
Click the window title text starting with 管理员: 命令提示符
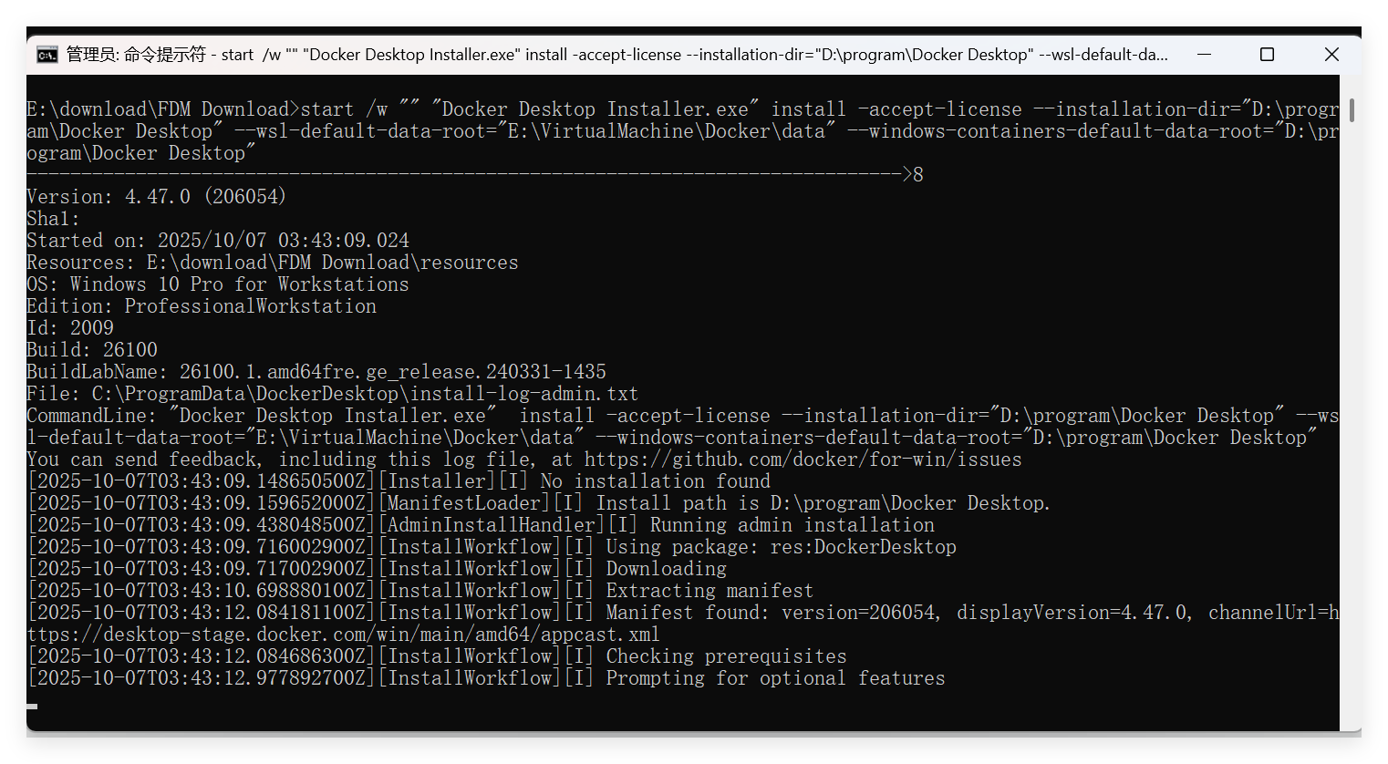[x=617, y=55]
